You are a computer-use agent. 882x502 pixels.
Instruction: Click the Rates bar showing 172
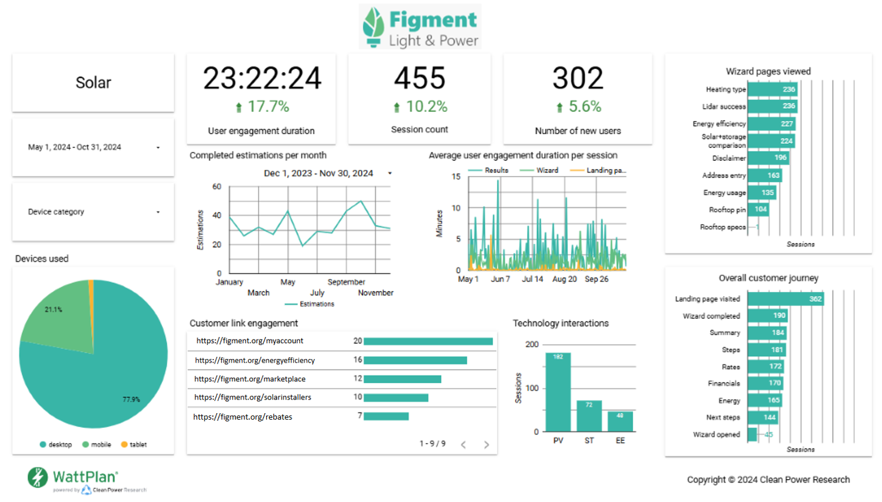point(766,366)
